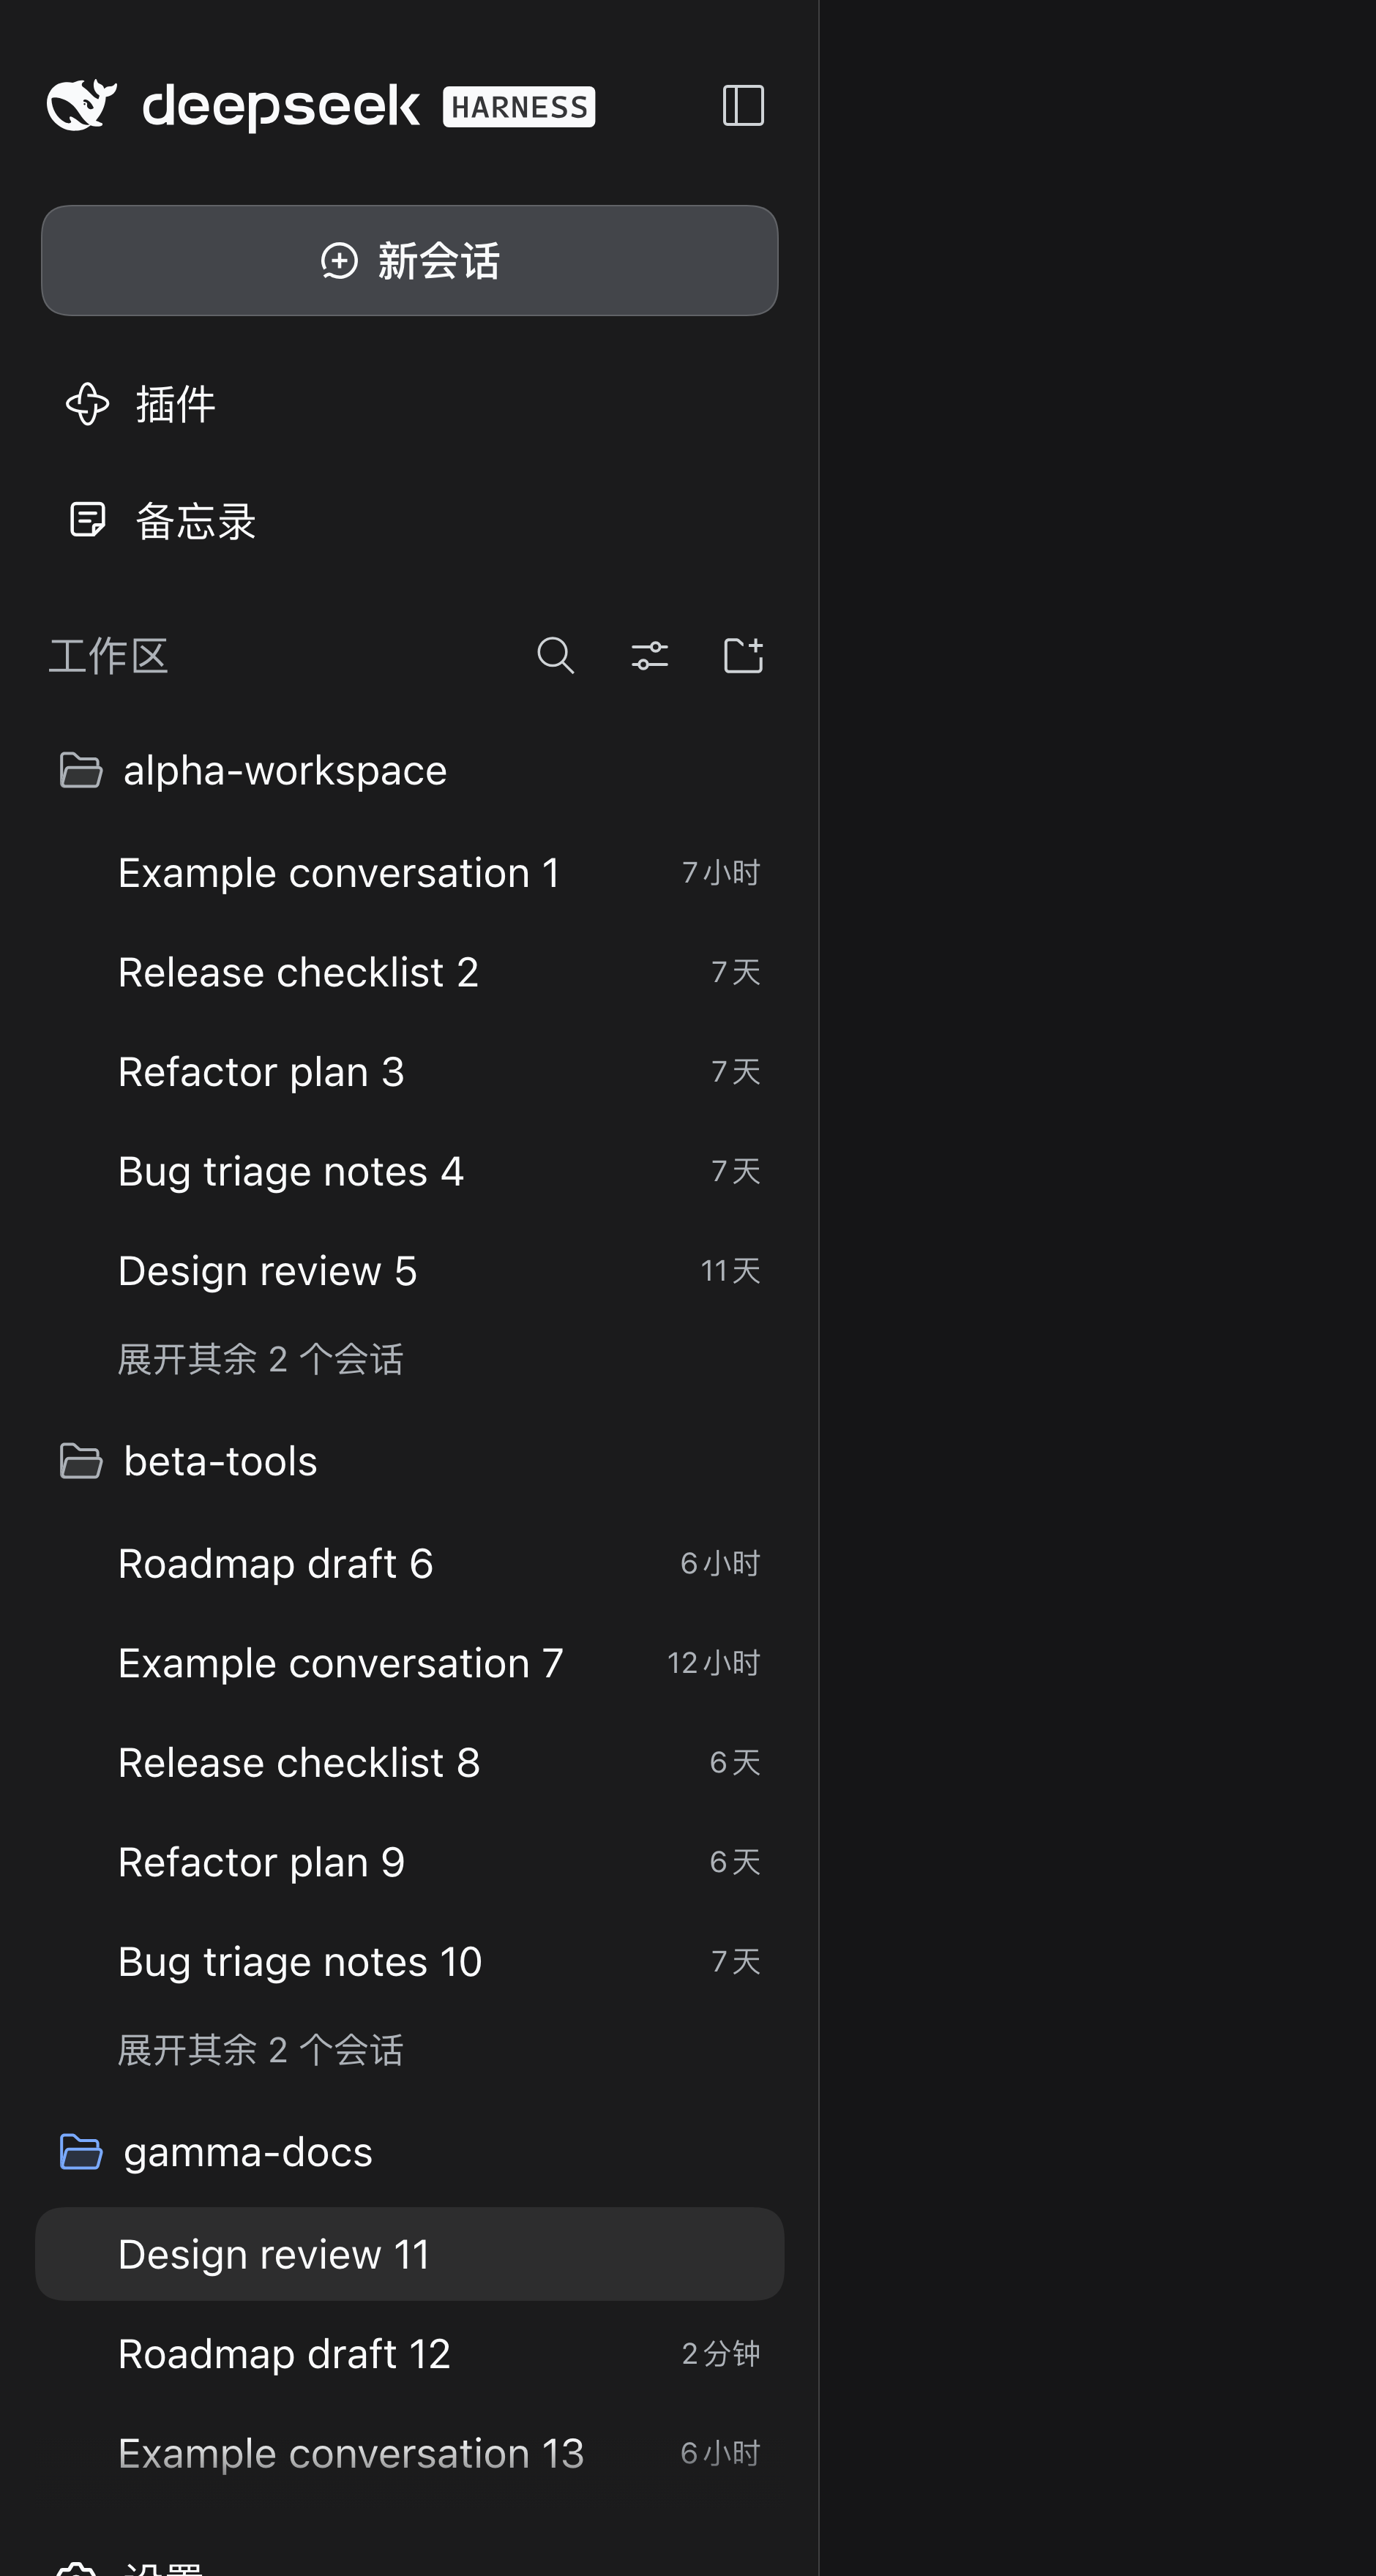
Task: Collapse the sidebar with the panel icon
Action: [x=743, y=105]
